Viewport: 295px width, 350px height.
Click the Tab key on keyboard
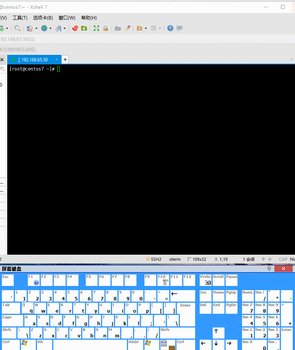(11, 308)
